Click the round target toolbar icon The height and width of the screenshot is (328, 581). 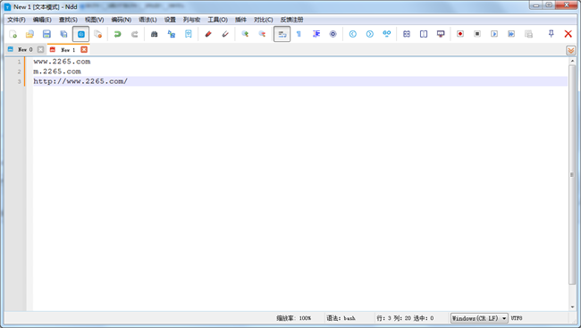click(x=333, y=34)
